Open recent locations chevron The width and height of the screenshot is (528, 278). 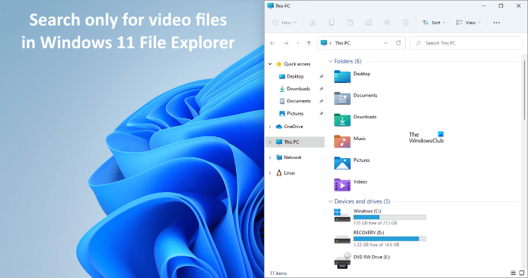(297, 43)
